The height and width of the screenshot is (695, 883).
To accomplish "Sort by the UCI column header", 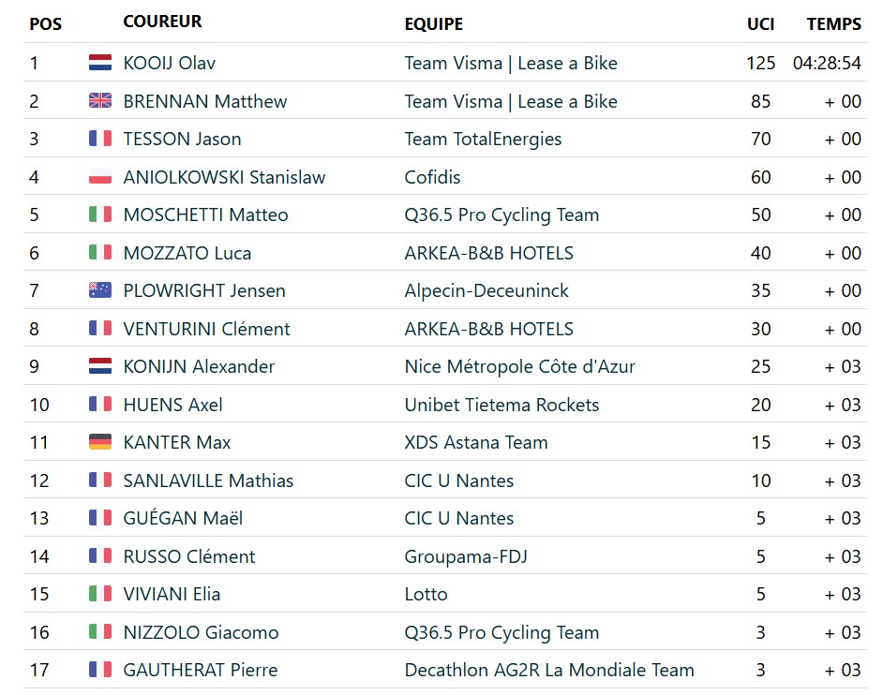I will coord(761,24).
